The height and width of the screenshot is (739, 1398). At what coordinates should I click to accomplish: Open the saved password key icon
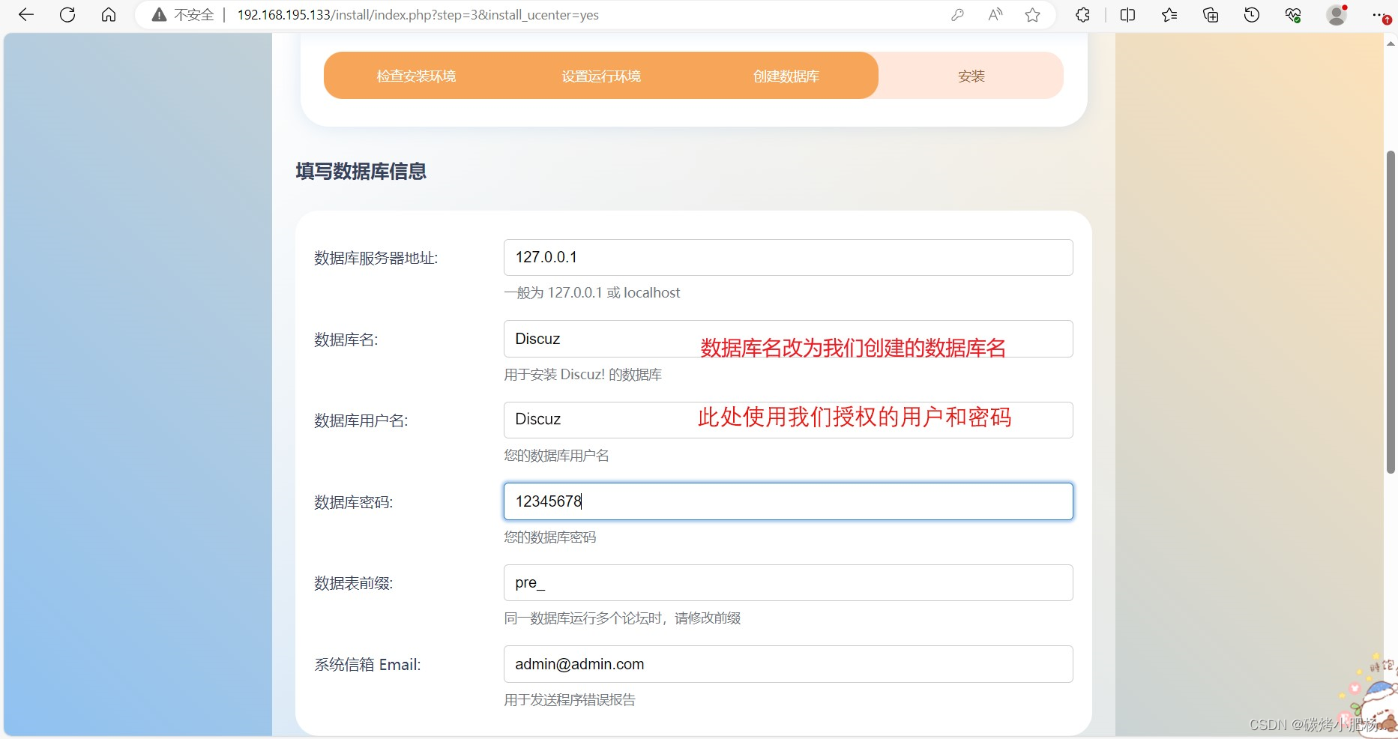(957, 15)
